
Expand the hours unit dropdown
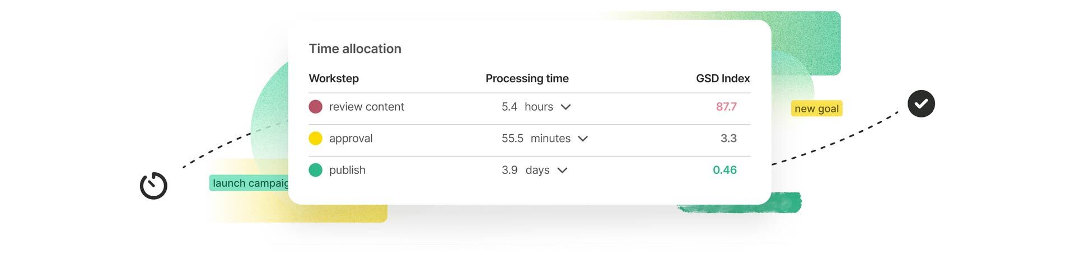click(565, 107)
